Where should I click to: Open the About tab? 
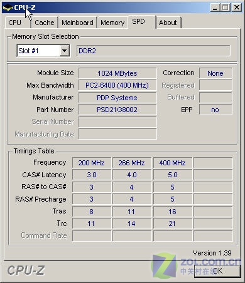coord(168,23)
